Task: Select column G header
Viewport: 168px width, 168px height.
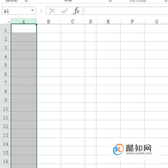Action: point(156,21)
